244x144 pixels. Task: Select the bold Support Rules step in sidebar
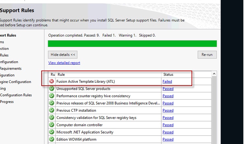tap(8, 35)
